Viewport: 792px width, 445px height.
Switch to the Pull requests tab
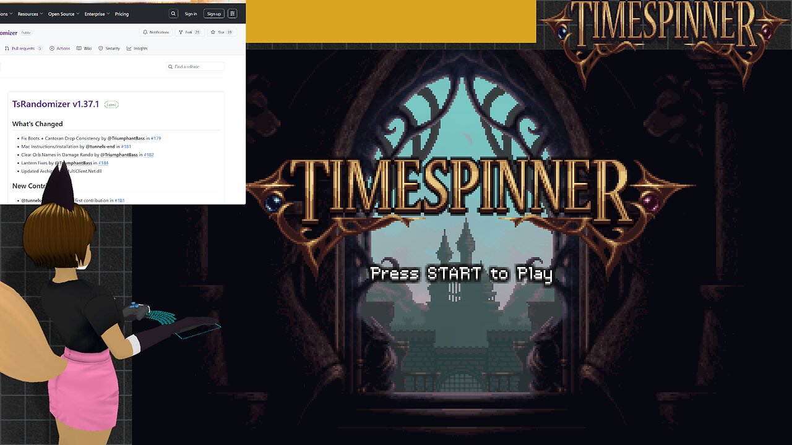pyautogui.click(x=23, y=48)
